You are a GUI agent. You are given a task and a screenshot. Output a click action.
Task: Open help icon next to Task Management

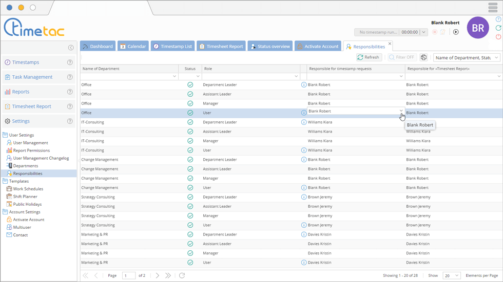point(70,77)
